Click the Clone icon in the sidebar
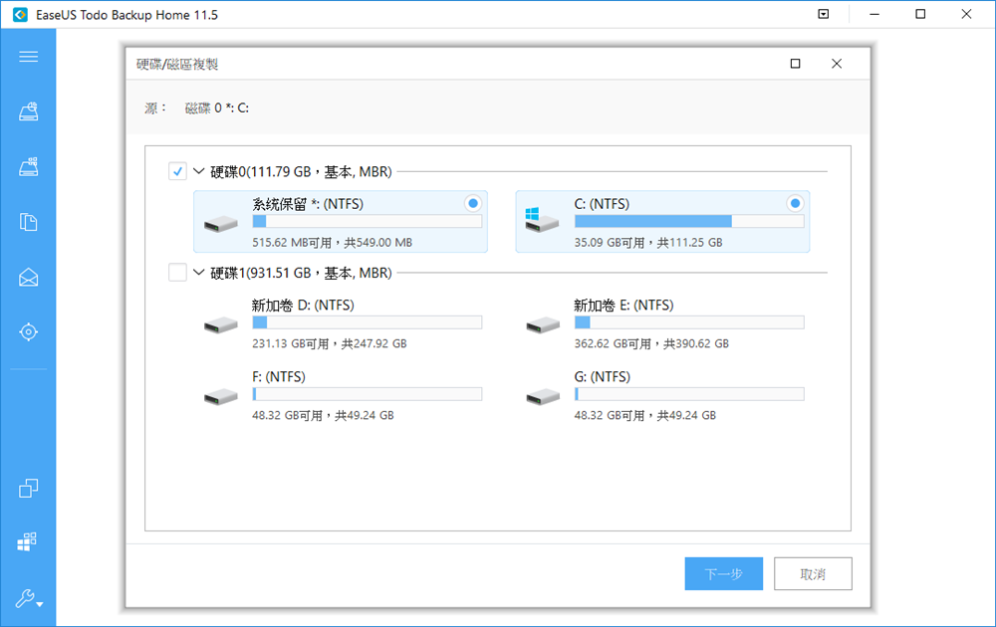 point(29,488)
